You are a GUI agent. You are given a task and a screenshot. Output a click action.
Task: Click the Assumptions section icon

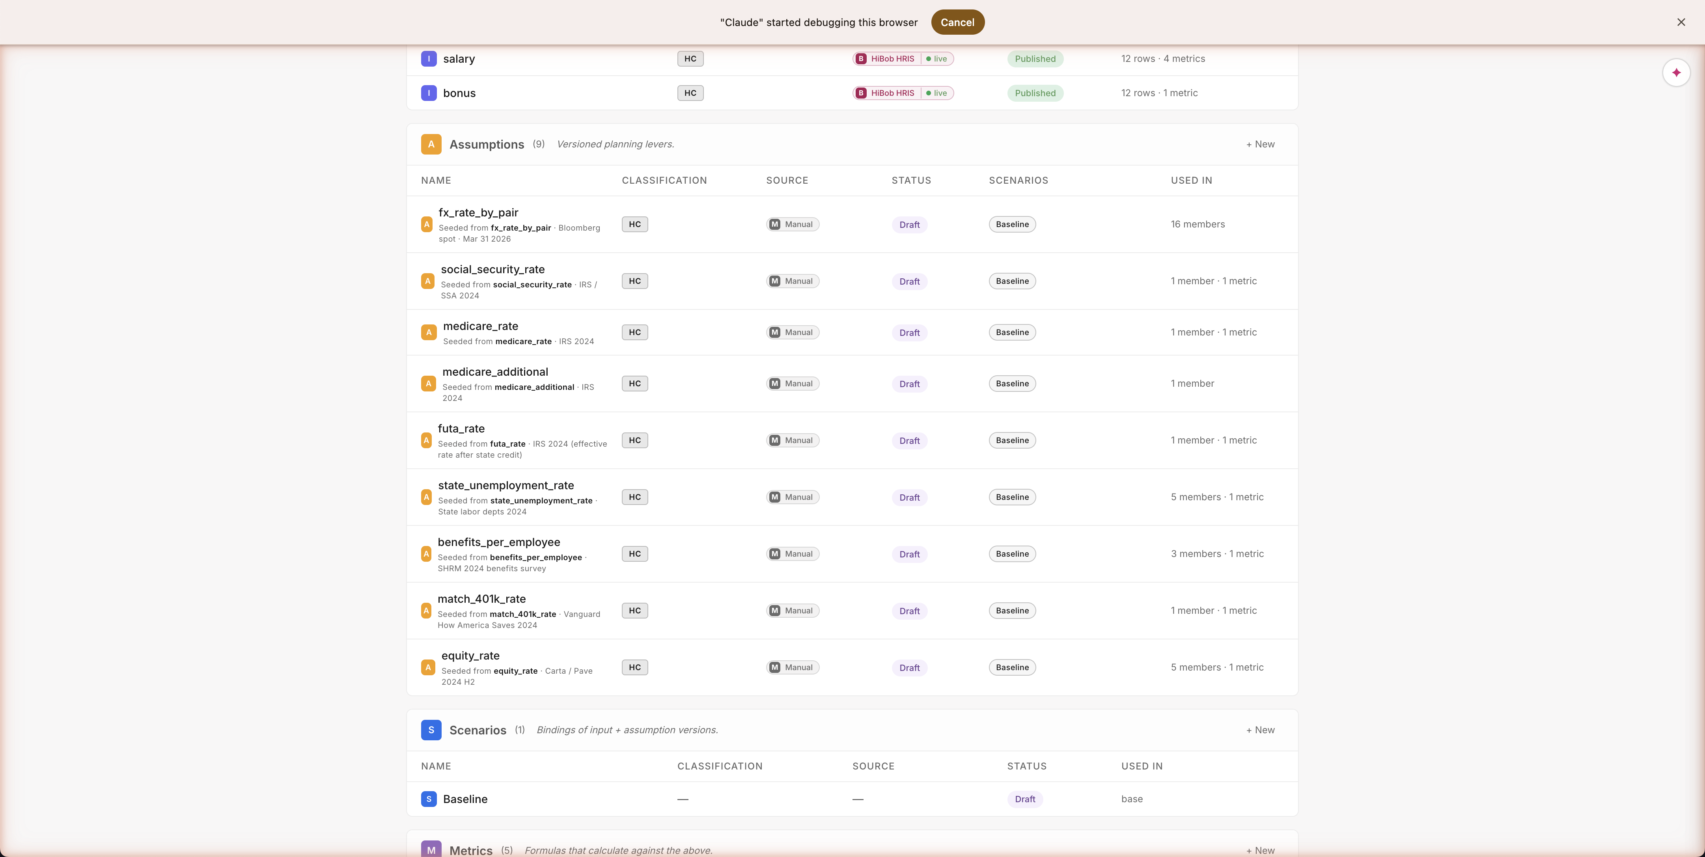coord(431,144)
